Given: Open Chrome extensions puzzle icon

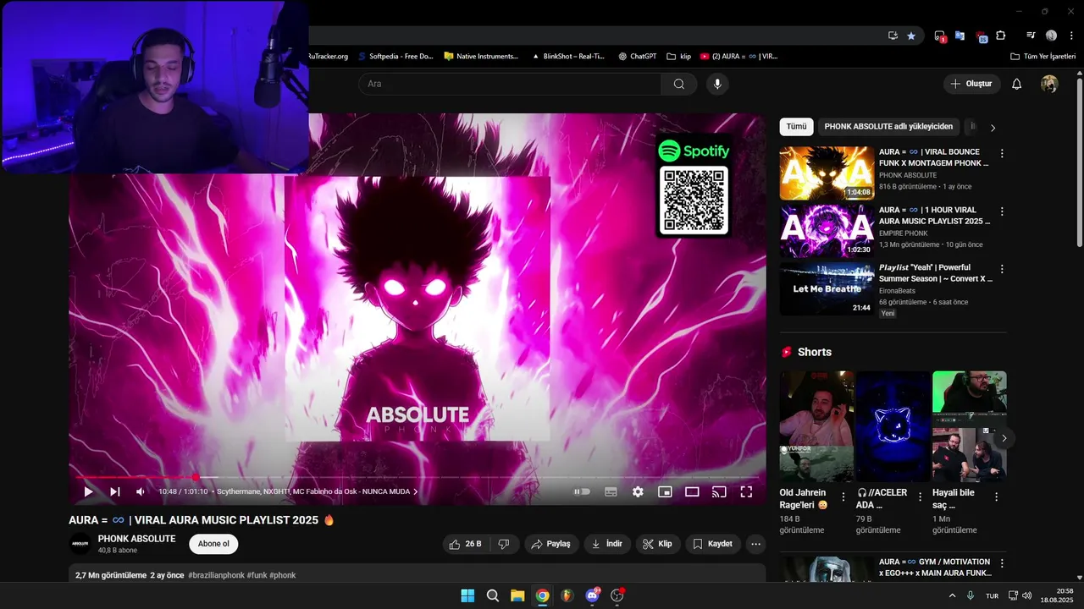Looking at the screenshot, I should pos(1001,36).
